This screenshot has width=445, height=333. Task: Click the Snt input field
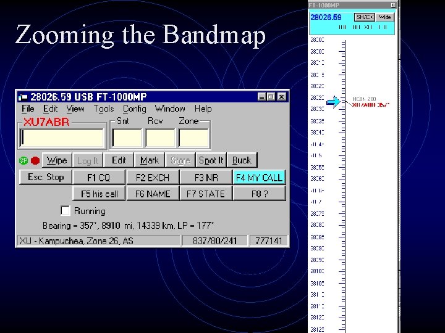127,138
